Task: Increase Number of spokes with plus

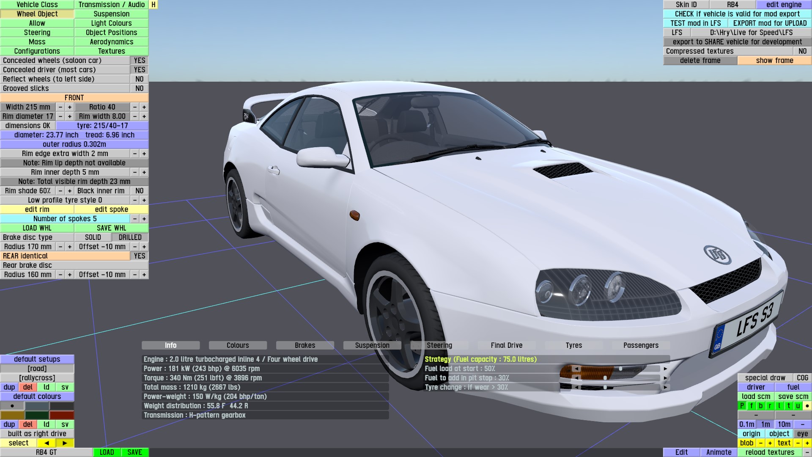Action: [x=144, y=219]
